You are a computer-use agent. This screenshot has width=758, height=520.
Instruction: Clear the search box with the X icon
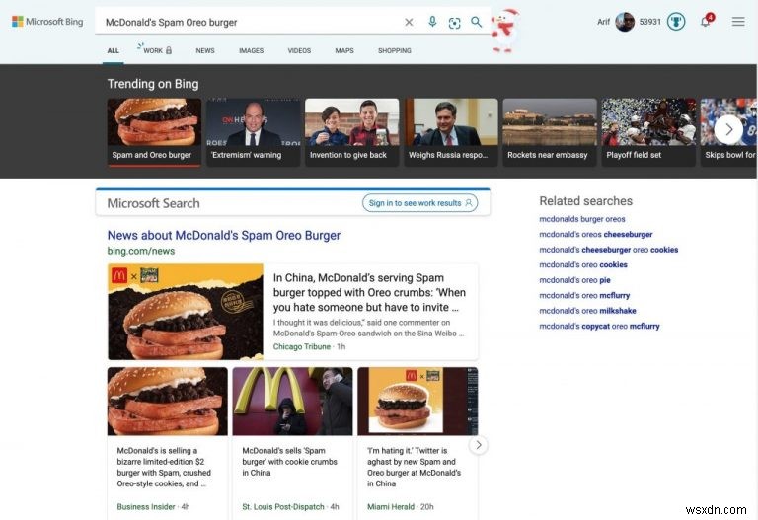[x=409, y=23]
